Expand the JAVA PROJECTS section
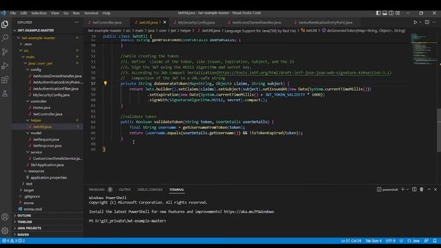 click(29, 228)
